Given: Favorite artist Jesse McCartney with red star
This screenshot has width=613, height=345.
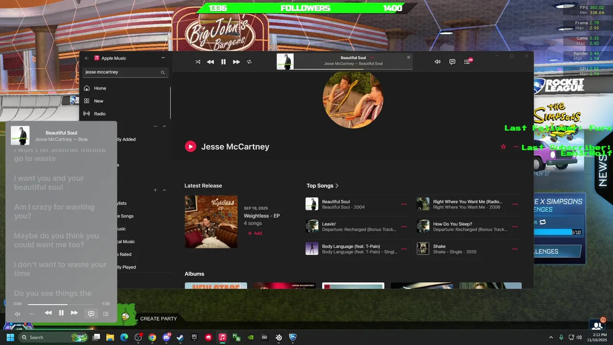Looking at the screenshot, I should [x=503, y=147].
